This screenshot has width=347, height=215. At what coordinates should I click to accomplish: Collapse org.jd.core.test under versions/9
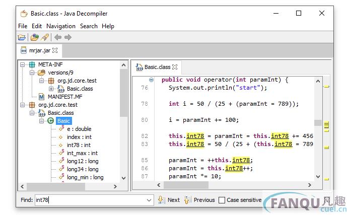42,81
